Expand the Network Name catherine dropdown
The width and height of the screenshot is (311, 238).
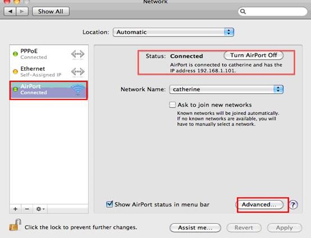tap(226, 89)
